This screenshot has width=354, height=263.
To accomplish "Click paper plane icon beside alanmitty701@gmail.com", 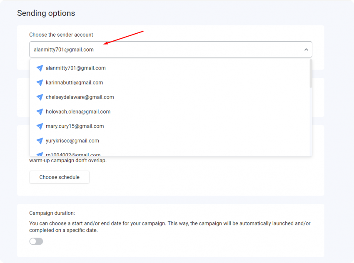I will click(40, 68).
